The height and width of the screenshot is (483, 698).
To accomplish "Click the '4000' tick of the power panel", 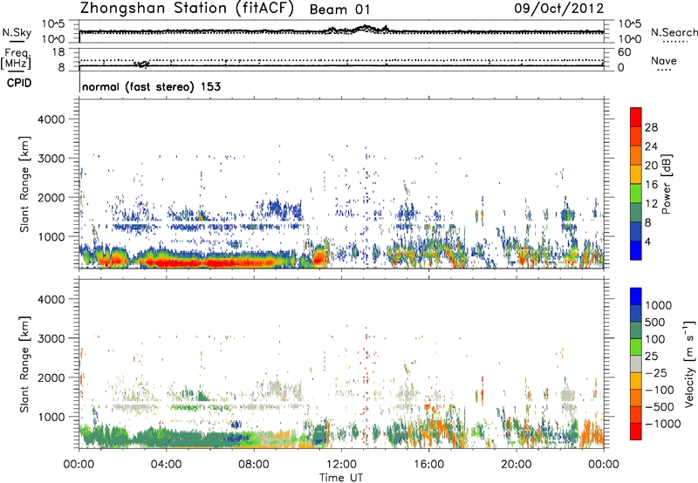I will [x=51, y=119].
